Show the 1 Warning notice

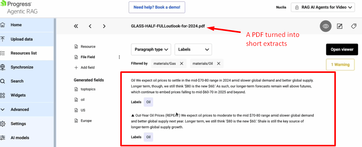340,65
